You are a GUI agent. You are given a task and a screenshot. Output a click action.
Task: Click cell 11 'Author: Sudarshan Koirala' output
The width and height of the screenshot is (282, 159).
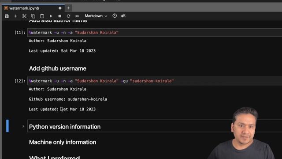(x=58, y=41)
